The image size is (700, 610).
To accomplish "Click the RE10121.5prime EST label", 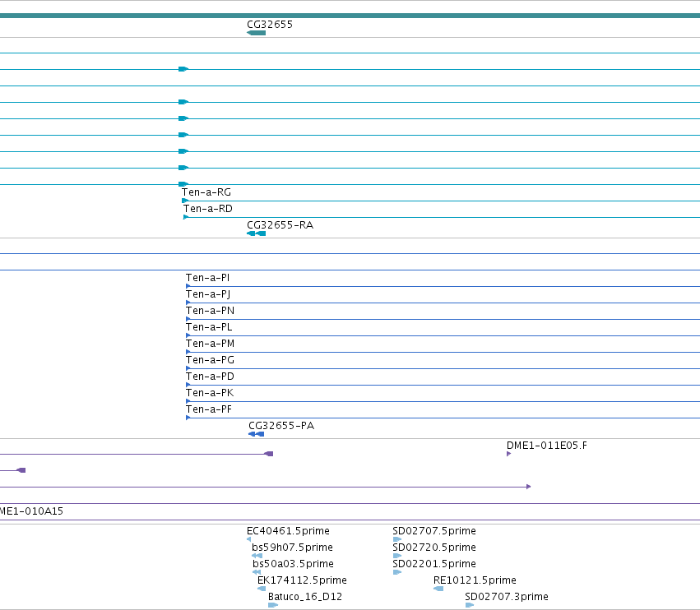I will click(x=475, y=580).
